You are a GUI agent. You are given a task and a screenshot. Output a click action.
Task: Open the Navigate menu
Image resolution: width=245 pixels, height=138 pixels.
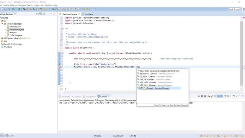pos(22,5)
